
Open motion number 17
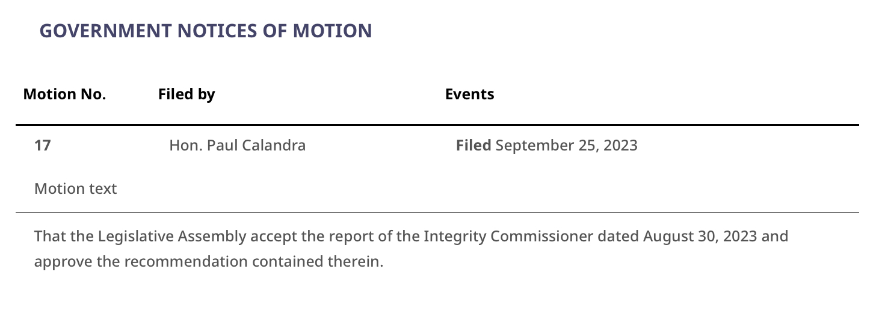(x=42, y=145)
